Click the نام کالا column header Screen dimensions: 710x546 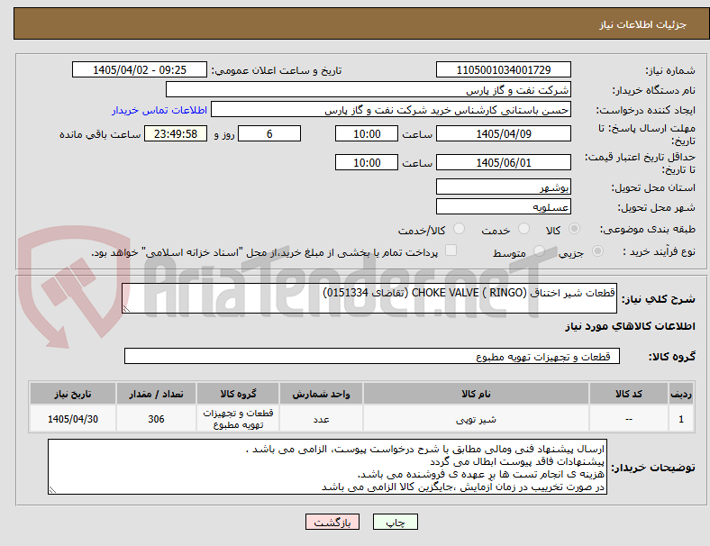point(476,394)
